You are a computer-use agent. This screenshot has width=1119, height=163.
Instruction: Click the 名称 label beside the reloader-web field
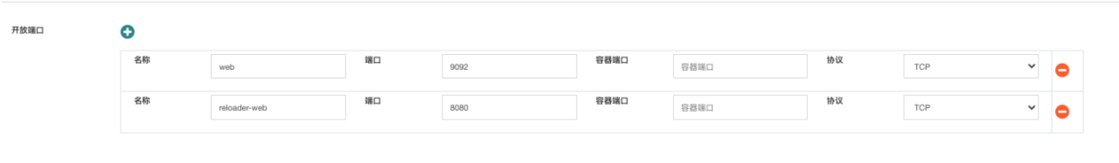tap(142, 101)
